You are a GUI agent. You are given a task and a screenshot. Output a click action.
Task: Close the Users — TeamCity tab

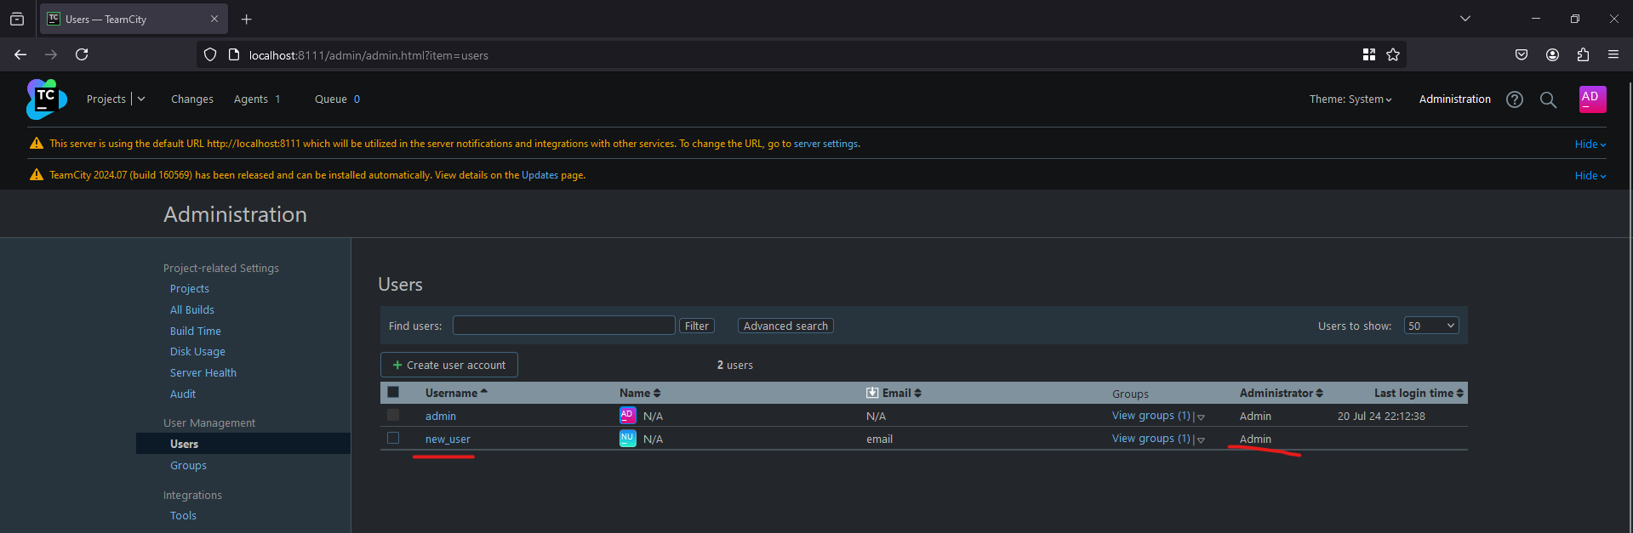(x=214, y=19)
